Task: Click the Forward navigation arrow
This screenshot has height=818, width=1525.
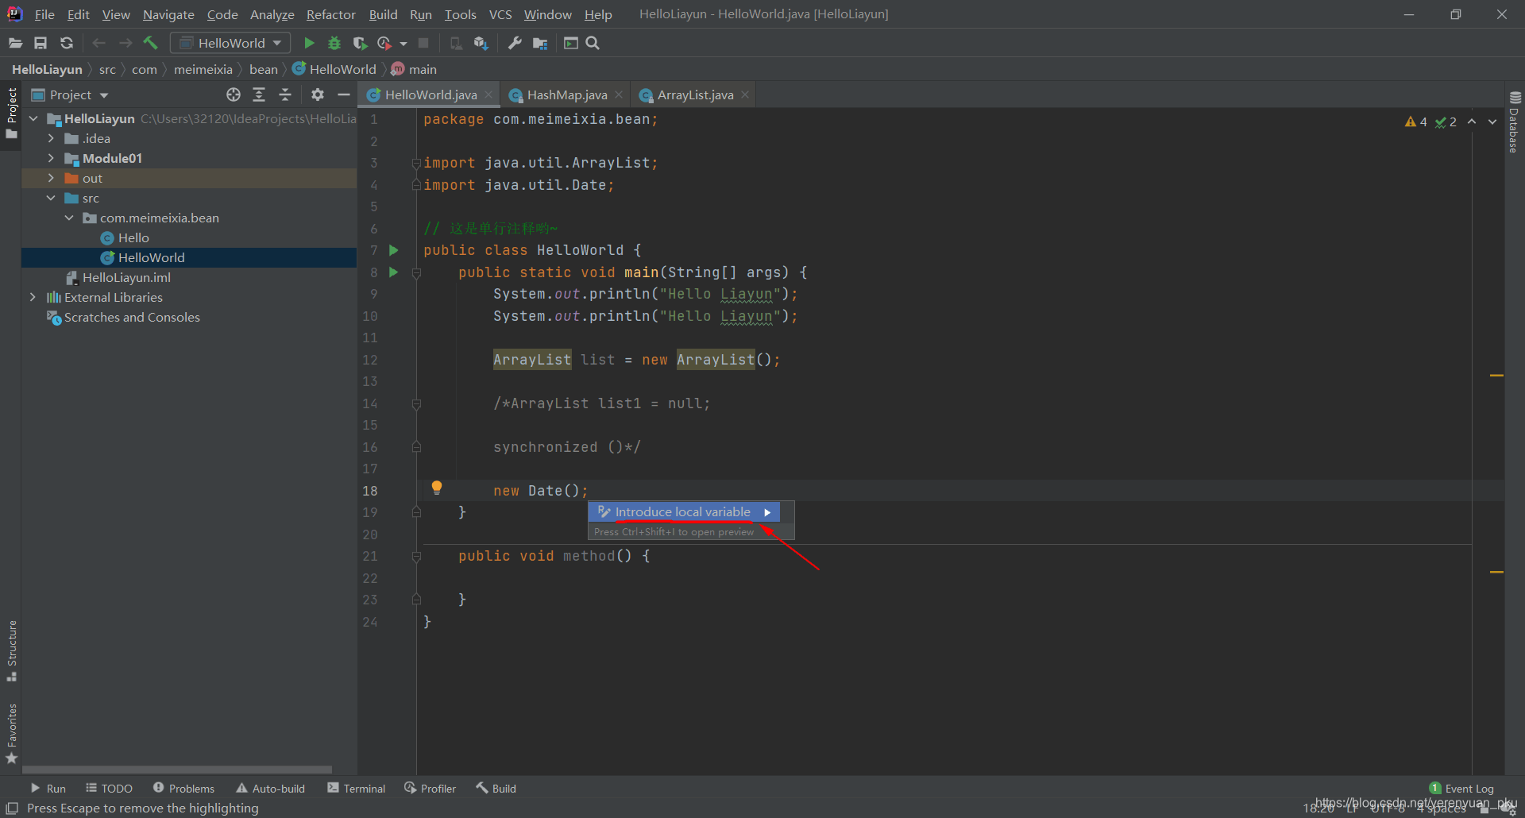Action: (125, 43)
